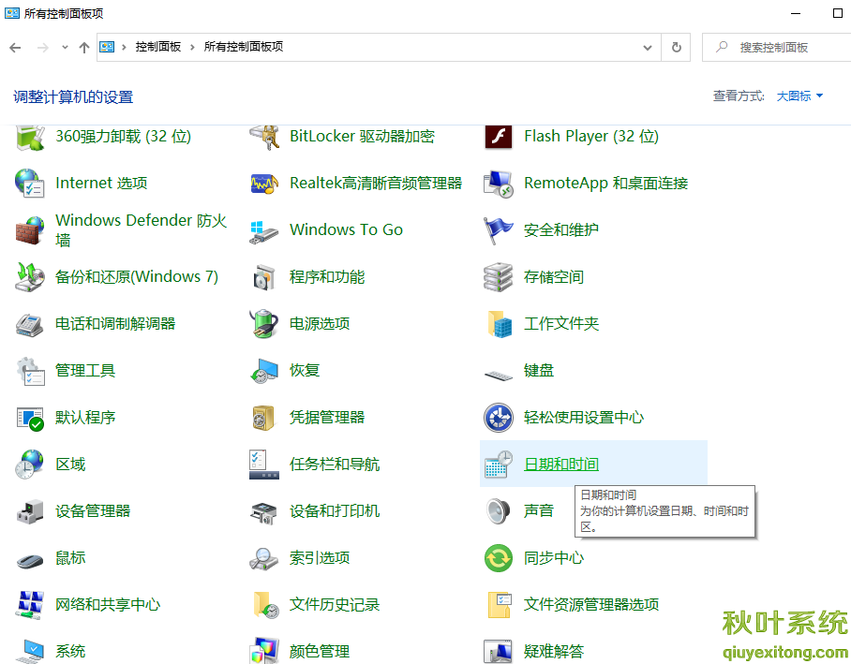This screenshot has height=664, width=851.
Task: Open the 凭据管理器 safe icon
Action: [x=264, y=418]
